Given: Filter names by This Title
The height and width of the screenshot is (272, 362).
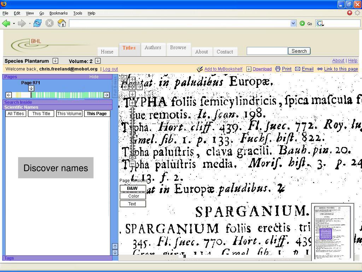Looking at the screenshot, I should (x=41, y=114).
